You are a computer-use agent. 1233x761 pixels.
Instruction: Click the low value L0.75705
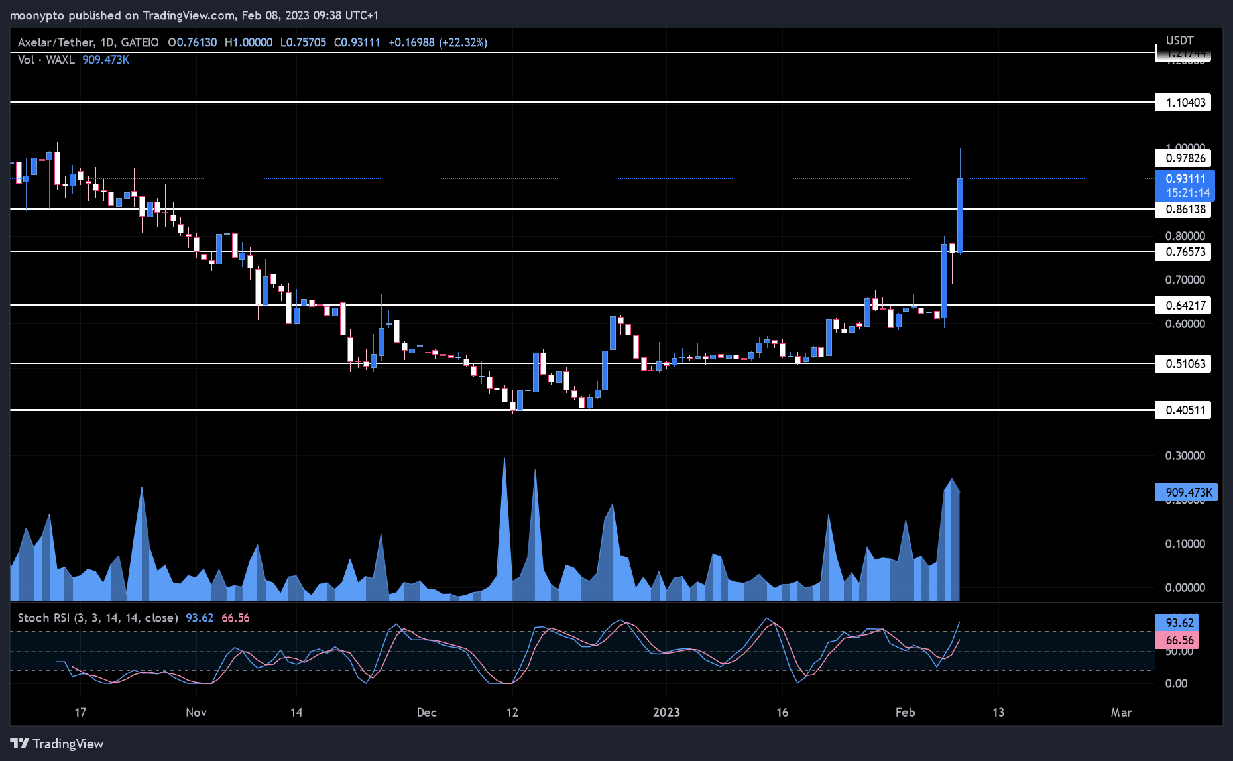[x=303, y=42]
